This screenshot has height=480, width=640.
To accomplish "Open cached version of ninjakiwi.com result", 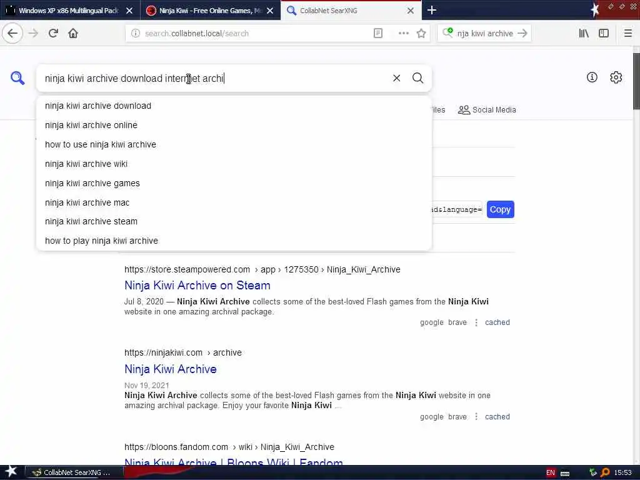I will pos(497,417).
